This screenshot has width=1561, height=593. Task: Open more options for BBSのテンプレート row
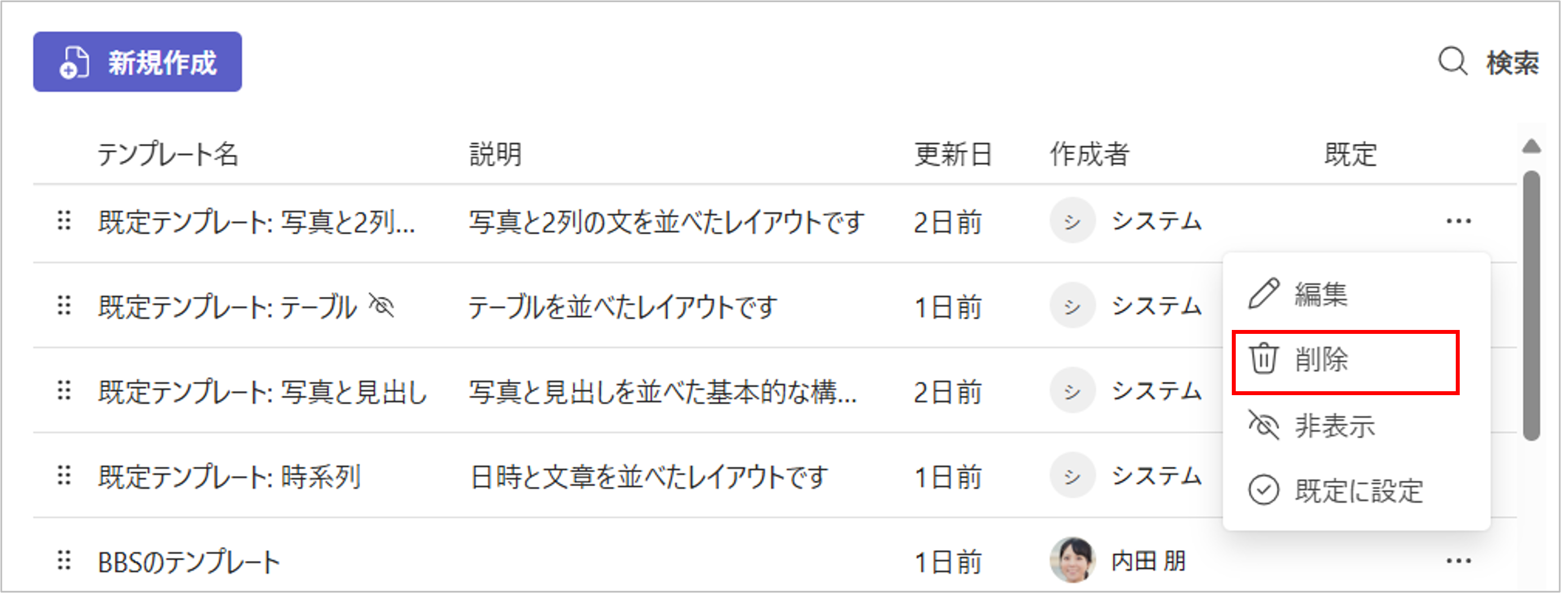coord(1458,561)
